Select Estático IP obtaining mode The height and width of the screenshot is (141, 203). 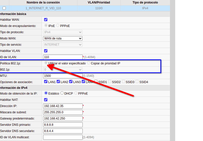pyautogui.click(x=46, y=93)
